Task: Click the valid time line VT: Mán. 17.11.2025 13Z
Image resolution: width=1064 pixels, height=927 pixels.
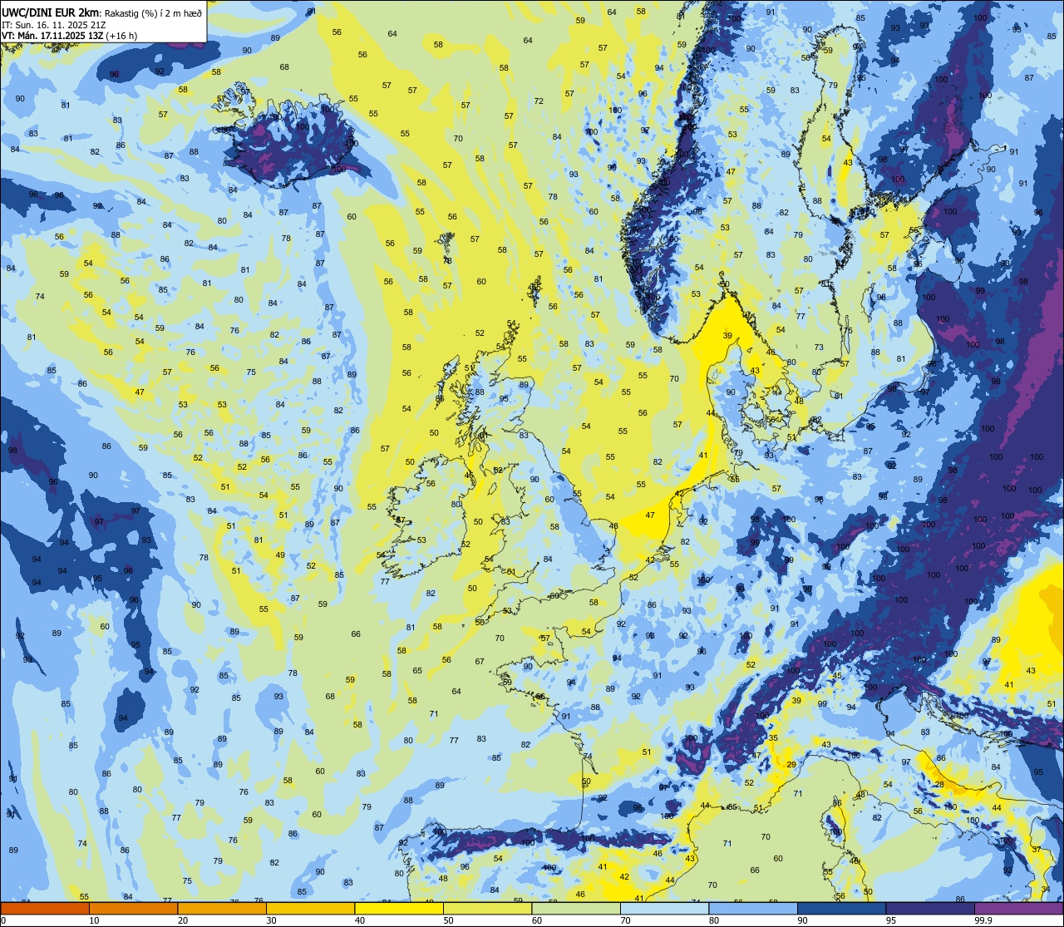Action: [52, 36]
